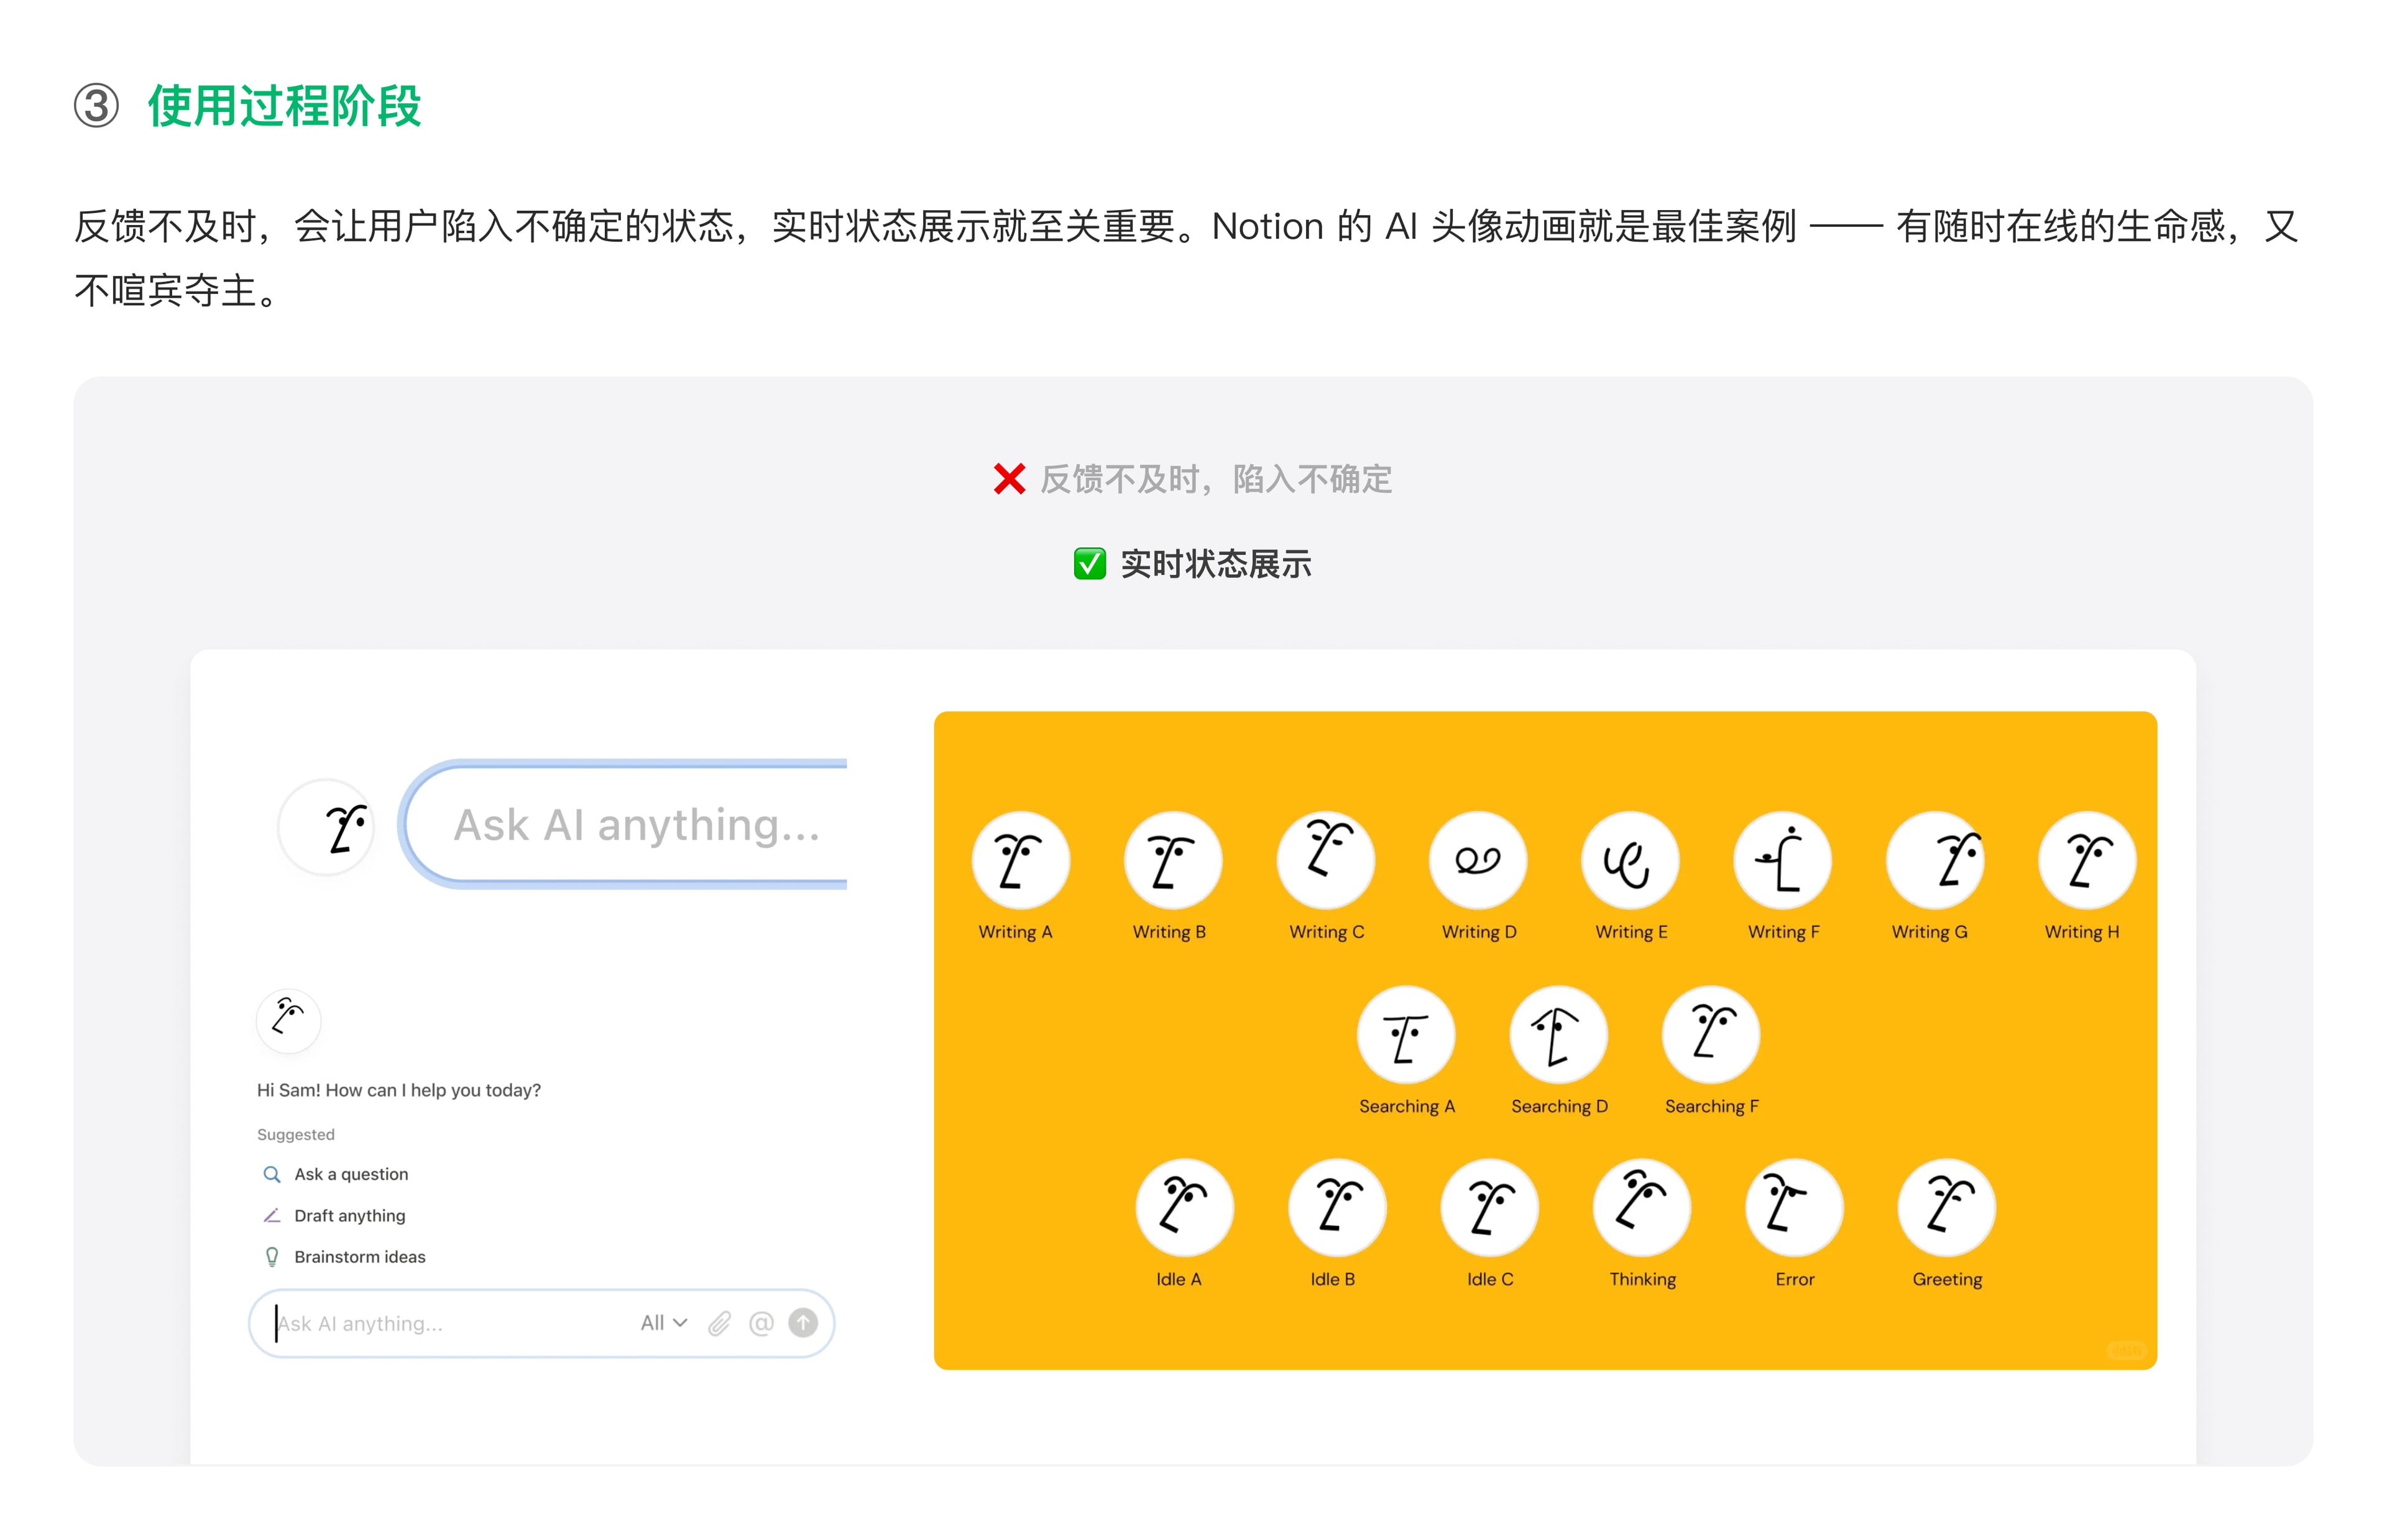The width and height of the screenshot is (2387, 1540).
Task: Open the All scope dropdown
Action: 663,1323
